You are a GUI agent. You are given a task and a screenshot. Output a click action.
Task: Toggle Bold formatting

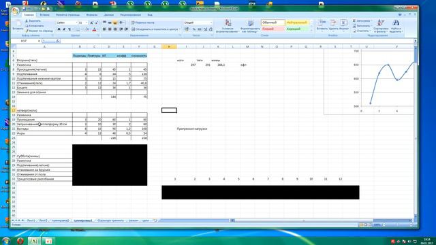coord(59,29)
